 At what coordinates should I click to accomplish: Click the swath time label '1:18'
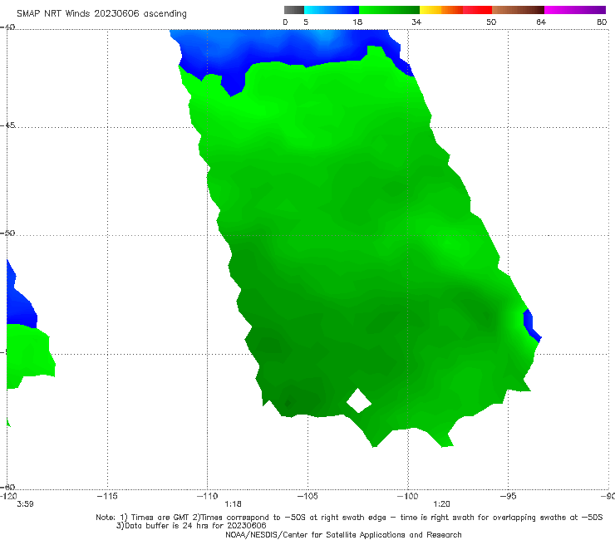coord(233,504)
